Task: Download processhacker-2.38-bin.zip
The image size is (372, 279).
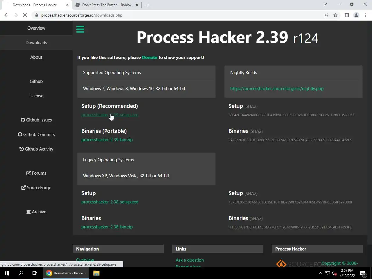Action: click(107, 227)
